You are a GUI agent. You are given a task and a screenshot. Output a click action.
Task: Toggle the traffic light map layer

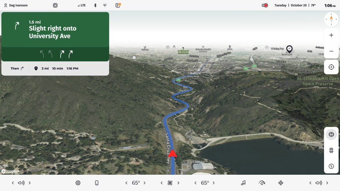(x=331, y=150)
